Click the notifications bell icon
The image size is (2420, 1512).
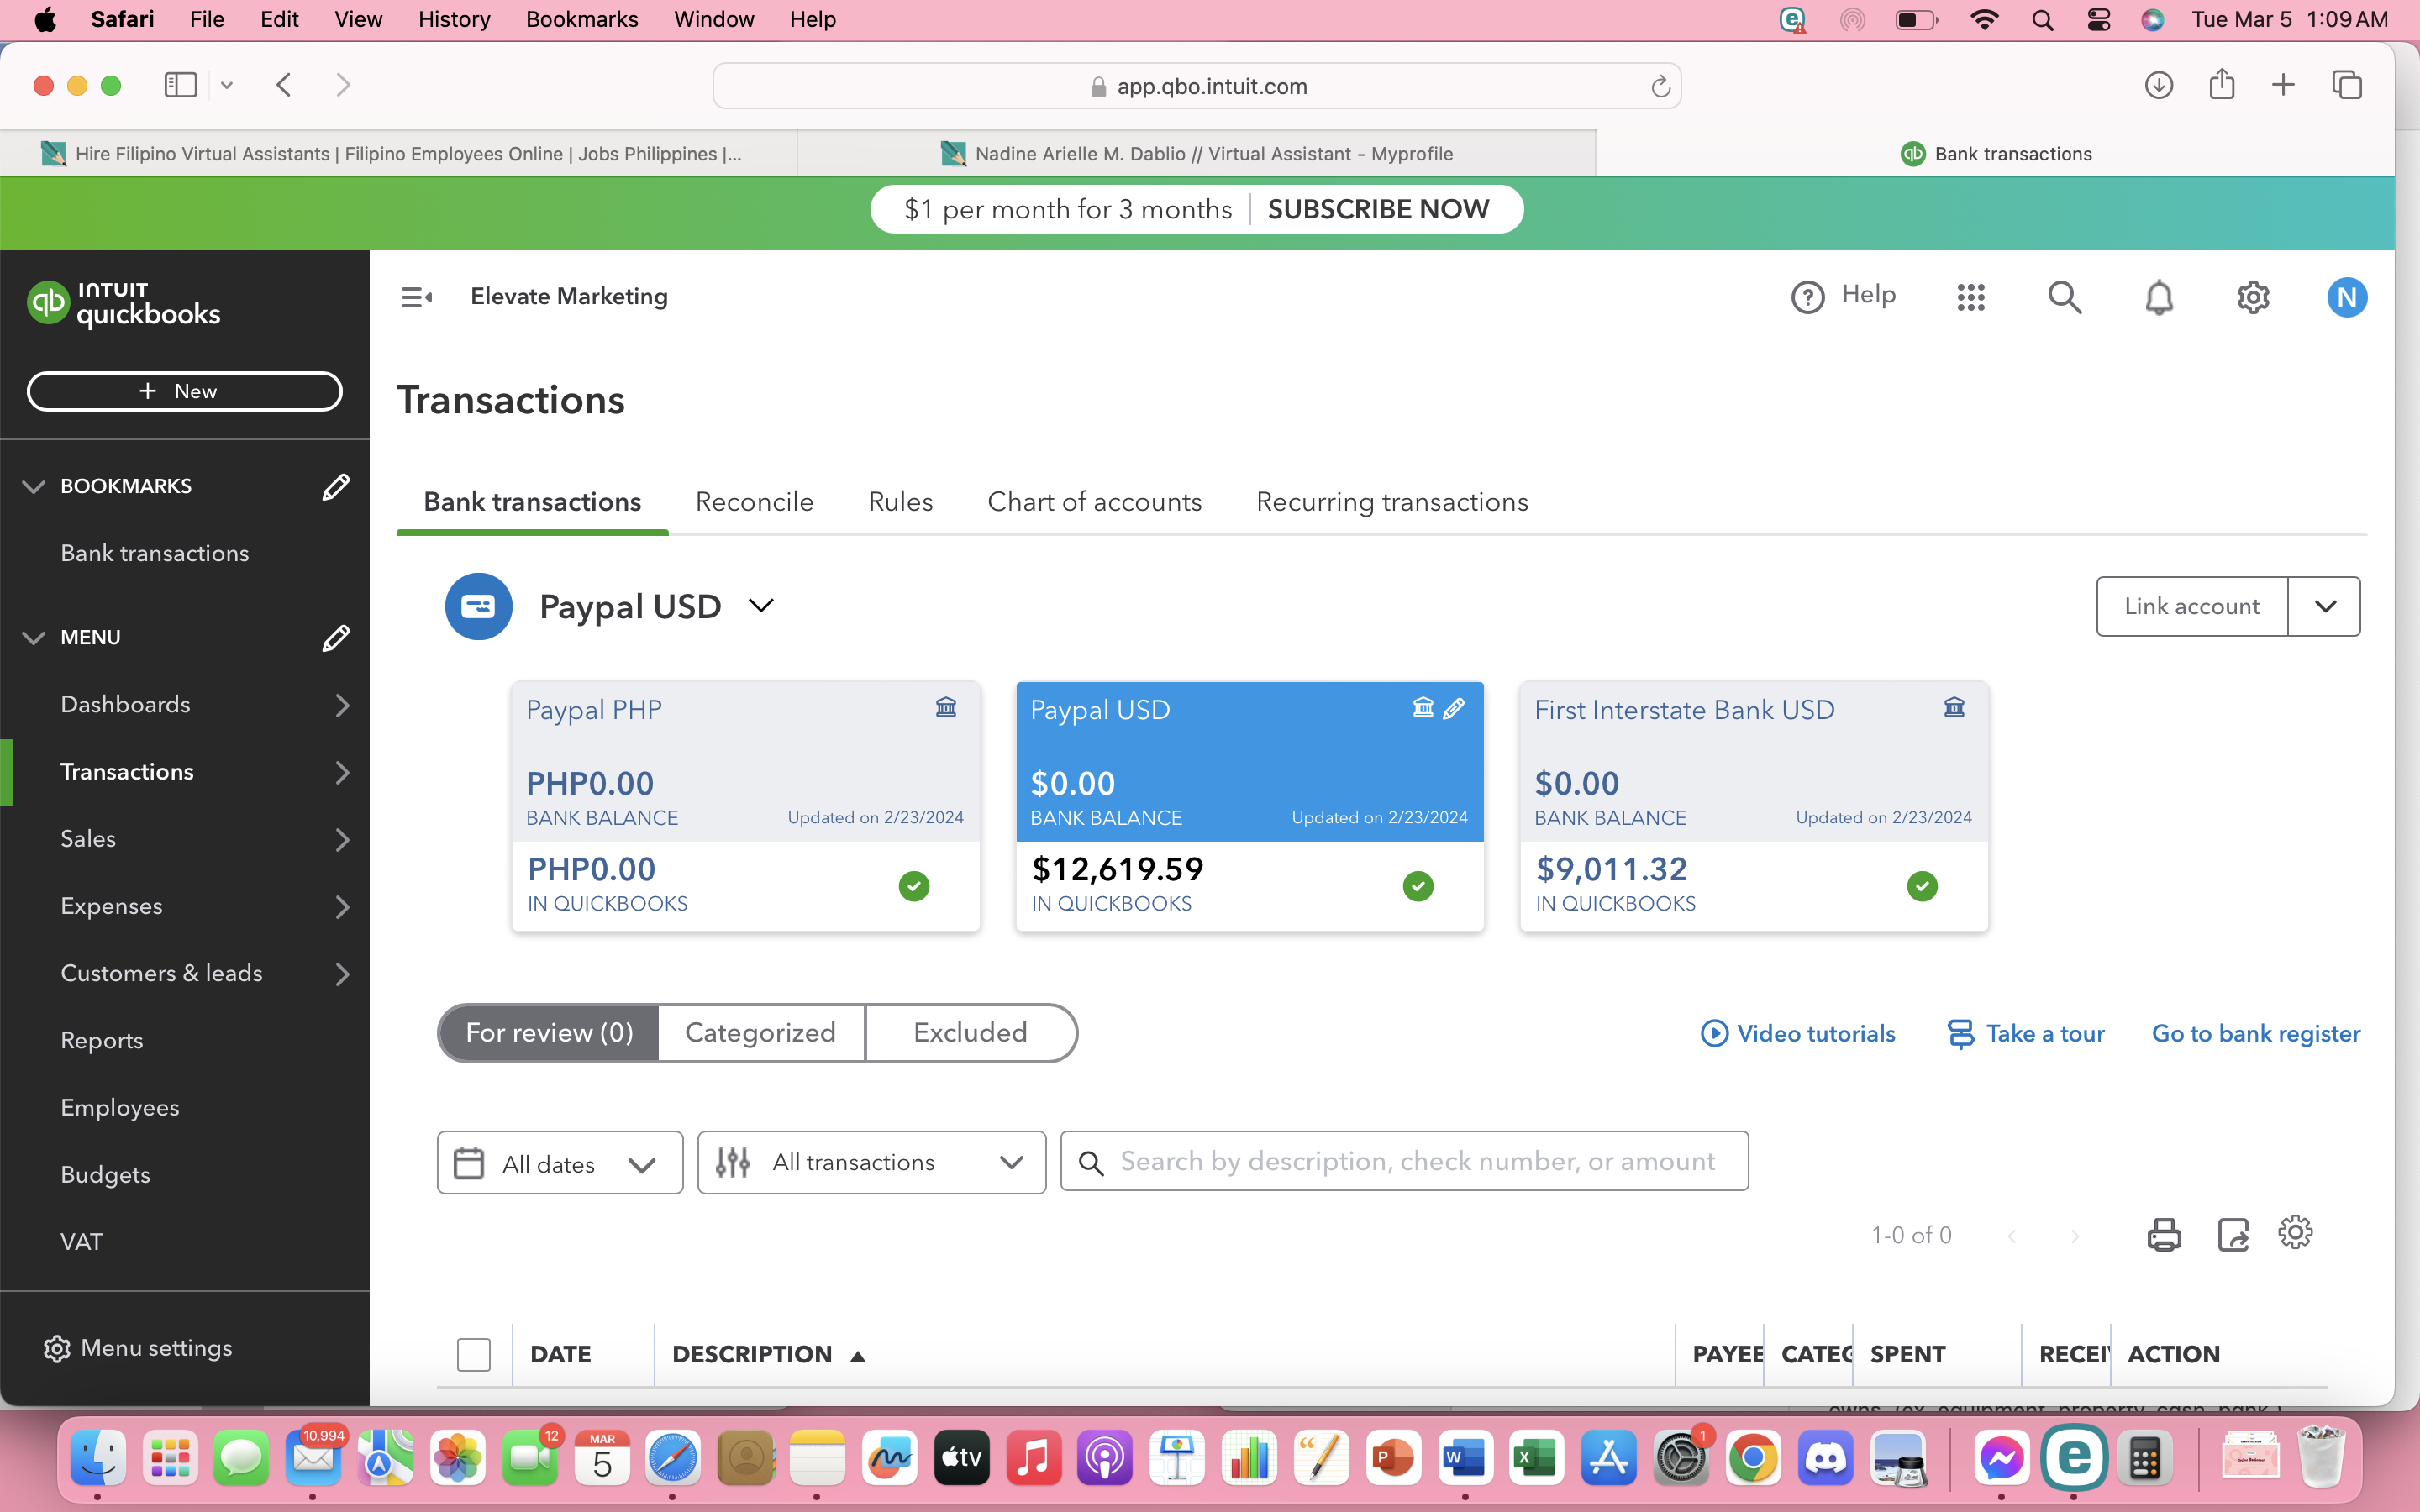tap(2158, 297)
